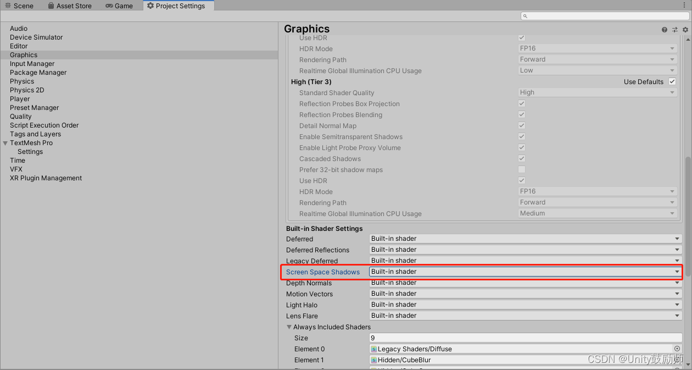Image resolution: width=692 pixels, height=370 pixels.
Task: Open the window's three-dot options menu
Action: tap(684, 5)
